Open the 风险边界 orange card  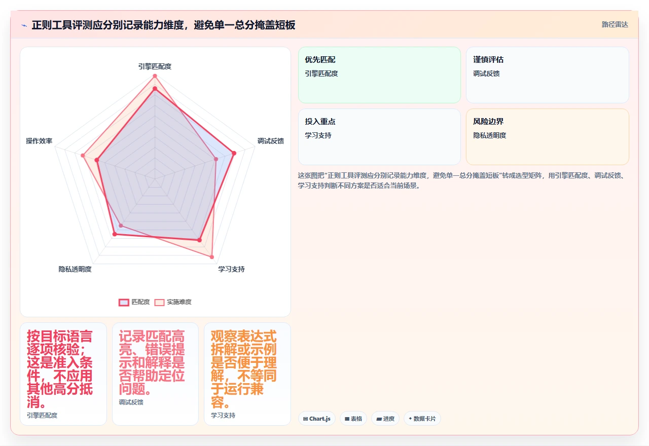click(x=548, y=137)
